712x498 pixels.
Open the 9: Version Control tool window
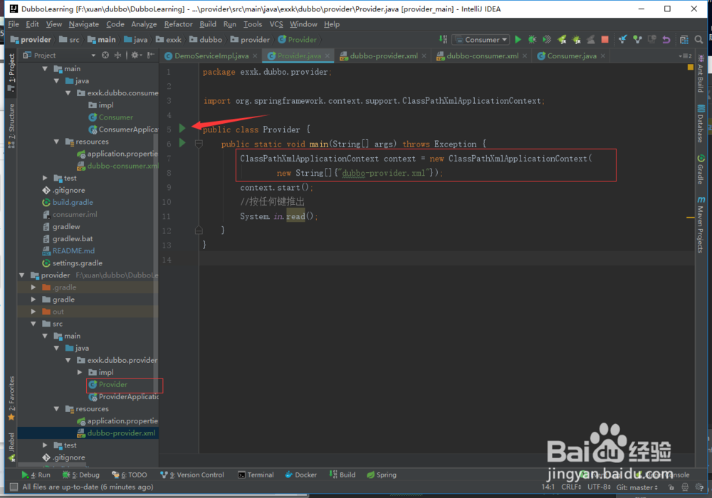[192, 475]
